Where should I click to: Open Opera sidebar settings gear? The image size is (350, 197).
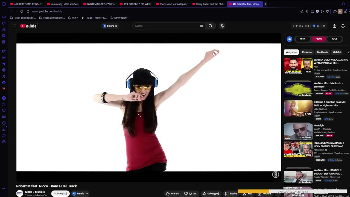(x=4, y=142)
